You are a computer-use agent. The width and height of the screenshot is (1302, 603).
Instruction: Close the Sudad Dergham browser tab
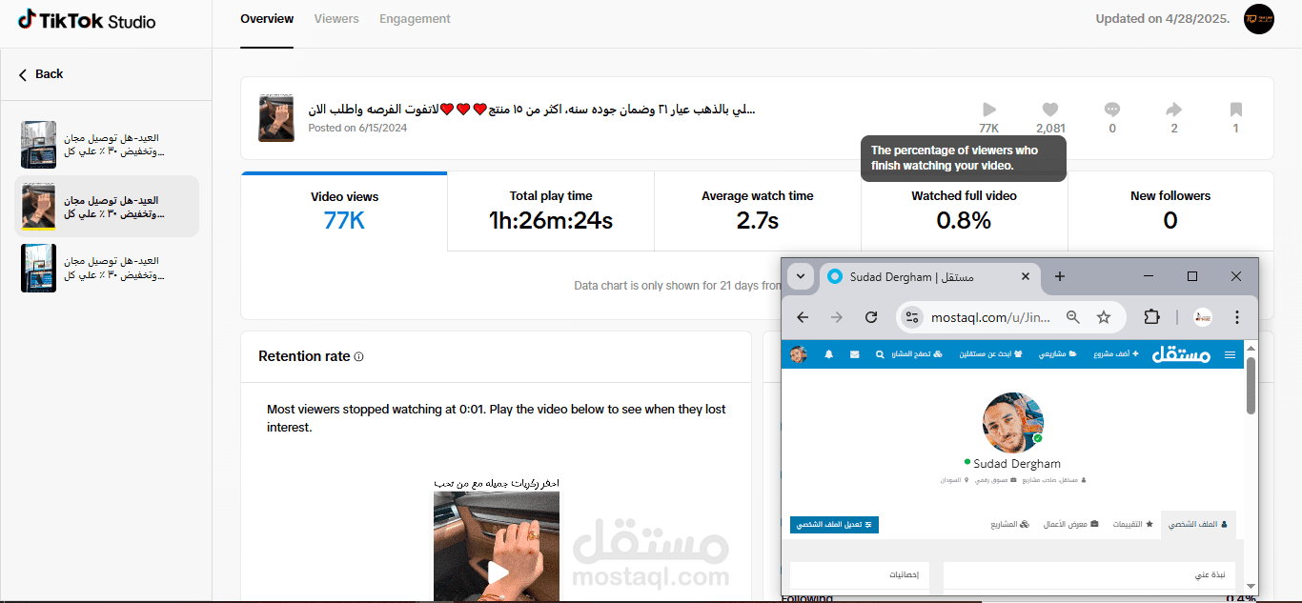[x=1026, y=277]
